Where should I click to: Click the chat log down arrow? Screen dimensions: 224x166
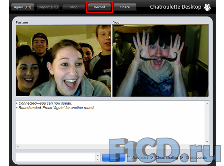point(207,142)
